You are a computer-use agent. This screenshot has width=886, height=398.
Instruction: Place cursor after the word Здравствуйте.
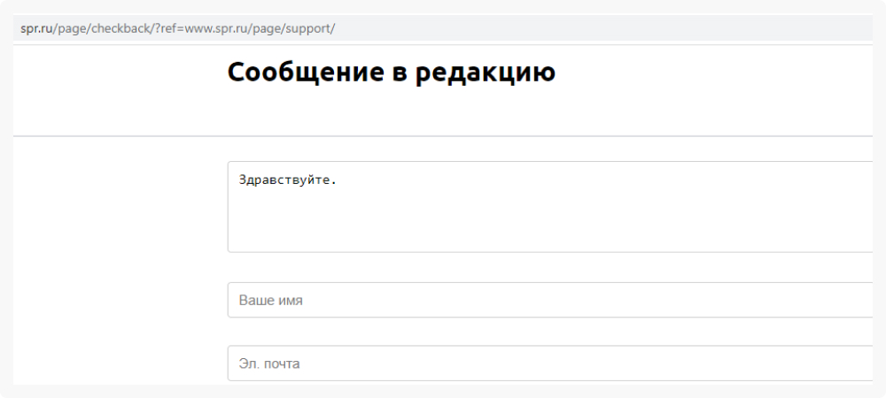click(338, 180)
